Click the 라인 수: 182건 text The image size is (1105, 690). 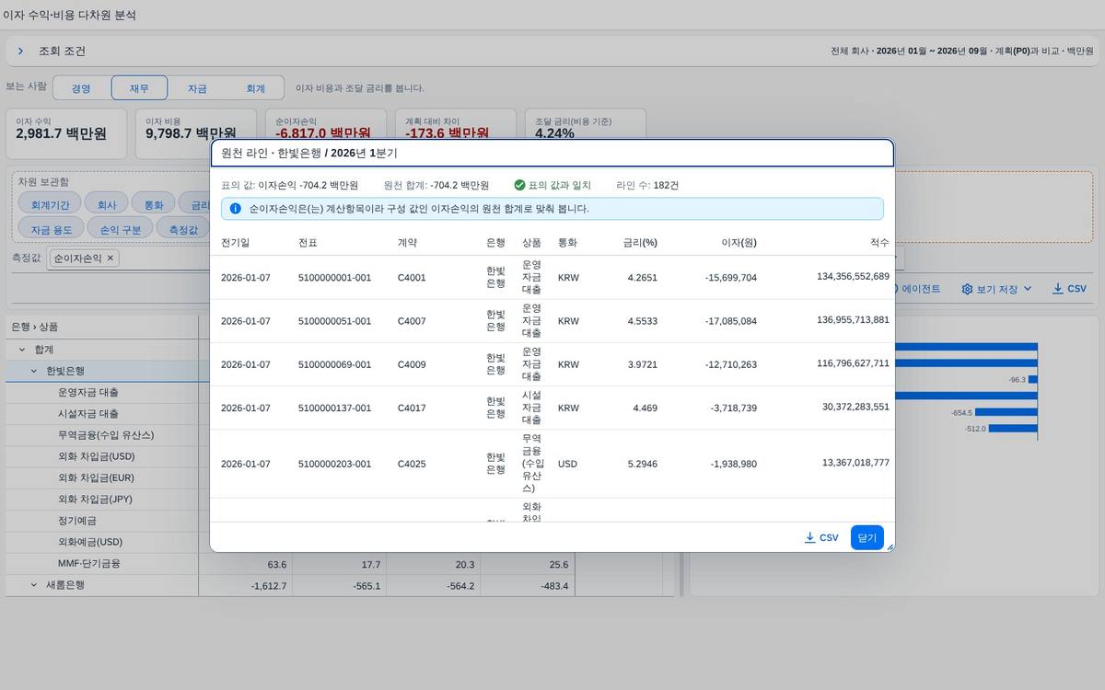(647, 185)
